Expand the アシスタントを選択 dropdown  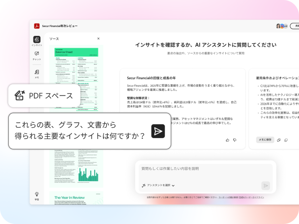point(158,185)
